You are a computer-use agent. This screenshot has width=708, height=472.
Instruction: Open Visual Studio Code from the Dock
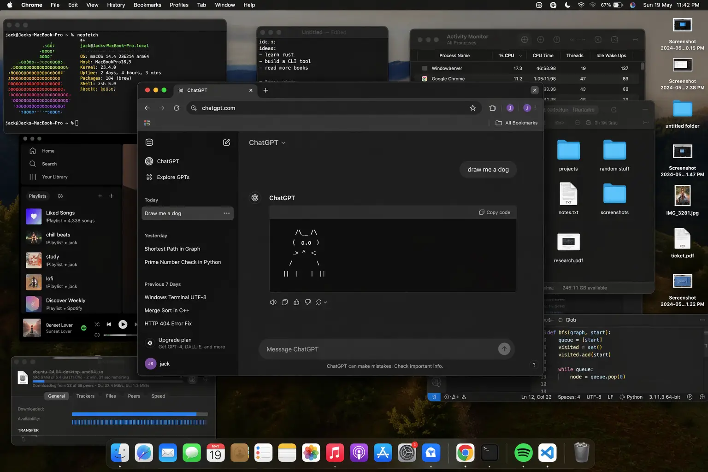[547, 453]
